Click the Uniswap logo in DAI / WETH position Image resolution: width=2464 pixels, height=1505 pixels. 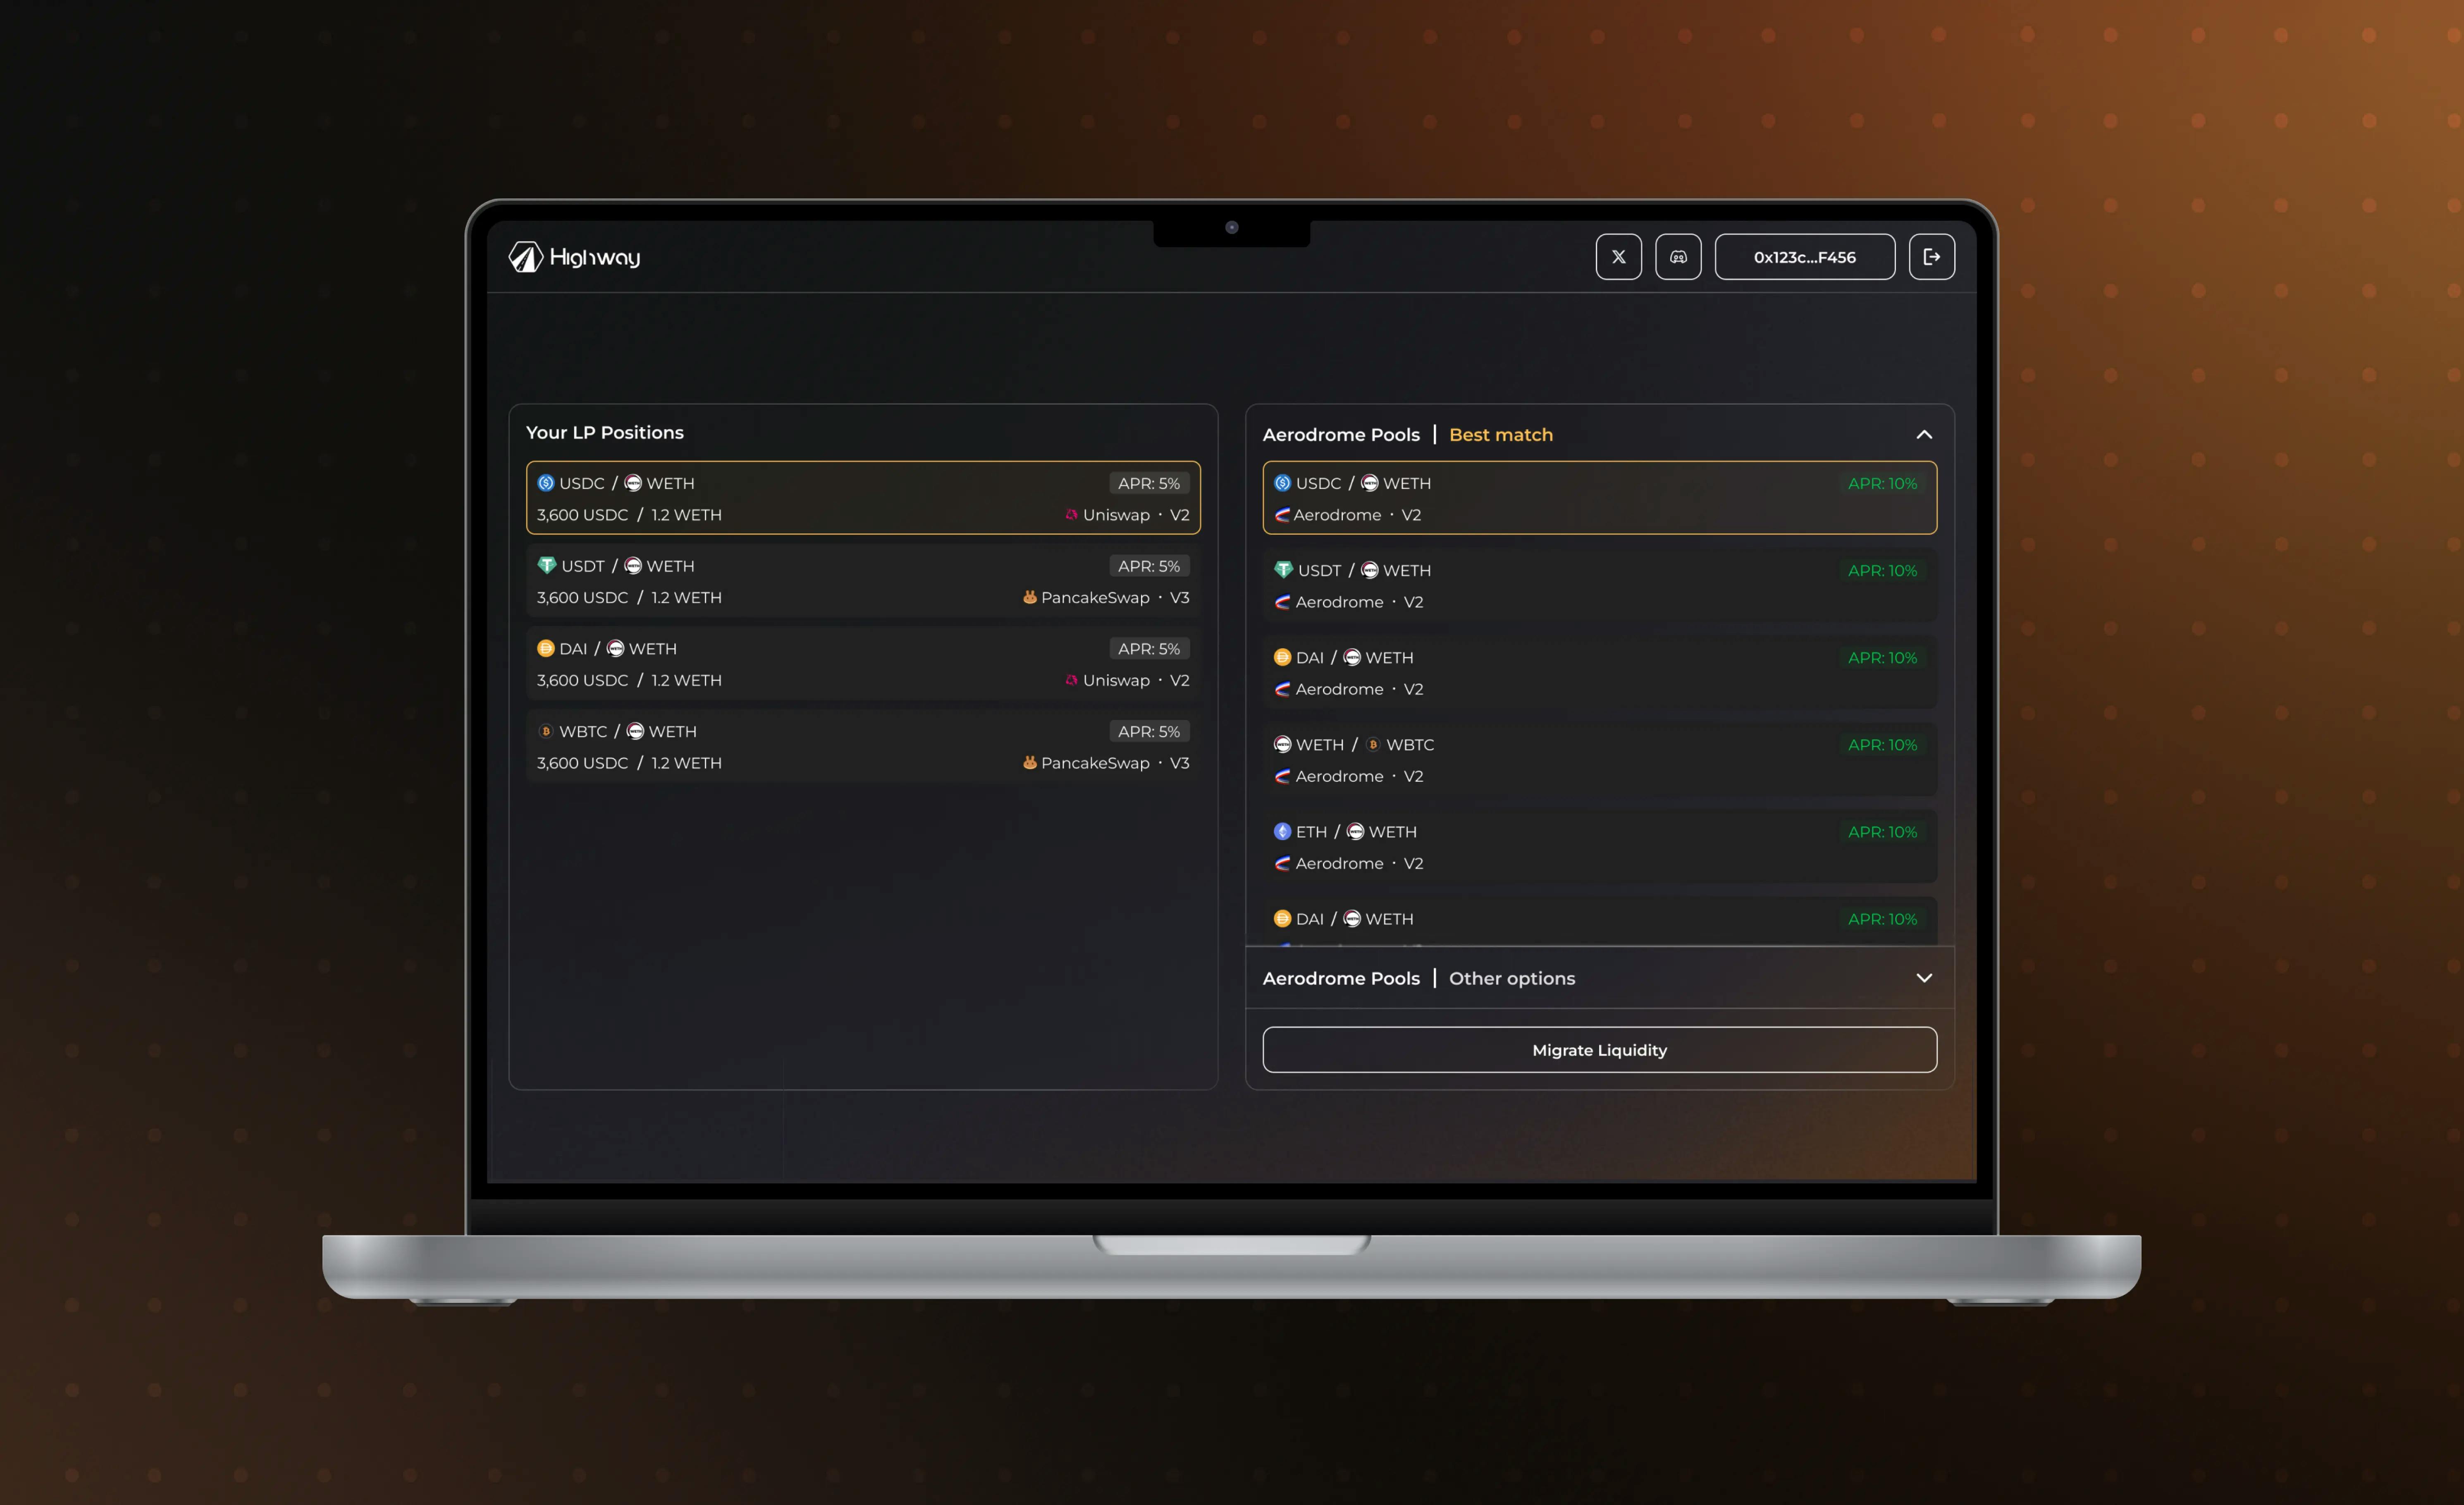pos(1071,680)
